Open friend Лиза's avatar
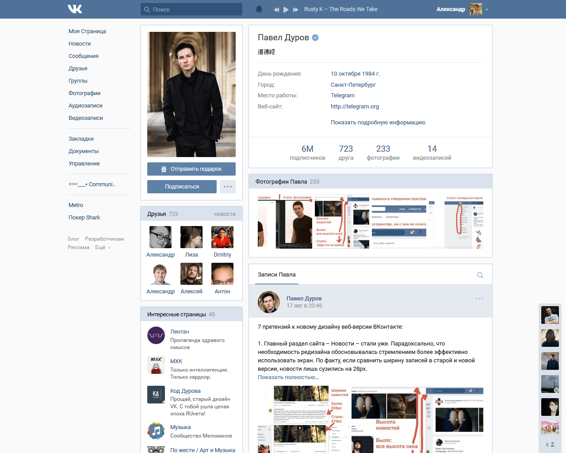Image resolution: width=566 pixels, height=453 pixels. click(x=191, y=237)
